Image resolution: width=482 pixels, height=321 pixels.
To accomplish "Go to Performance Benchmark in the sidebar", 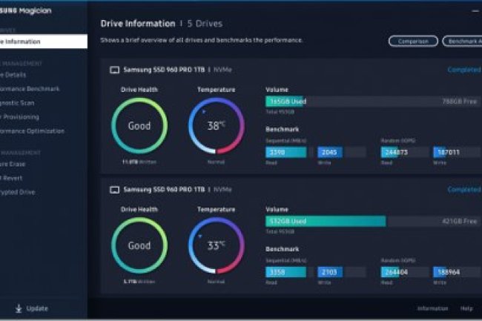I will [x=30, y=89].
